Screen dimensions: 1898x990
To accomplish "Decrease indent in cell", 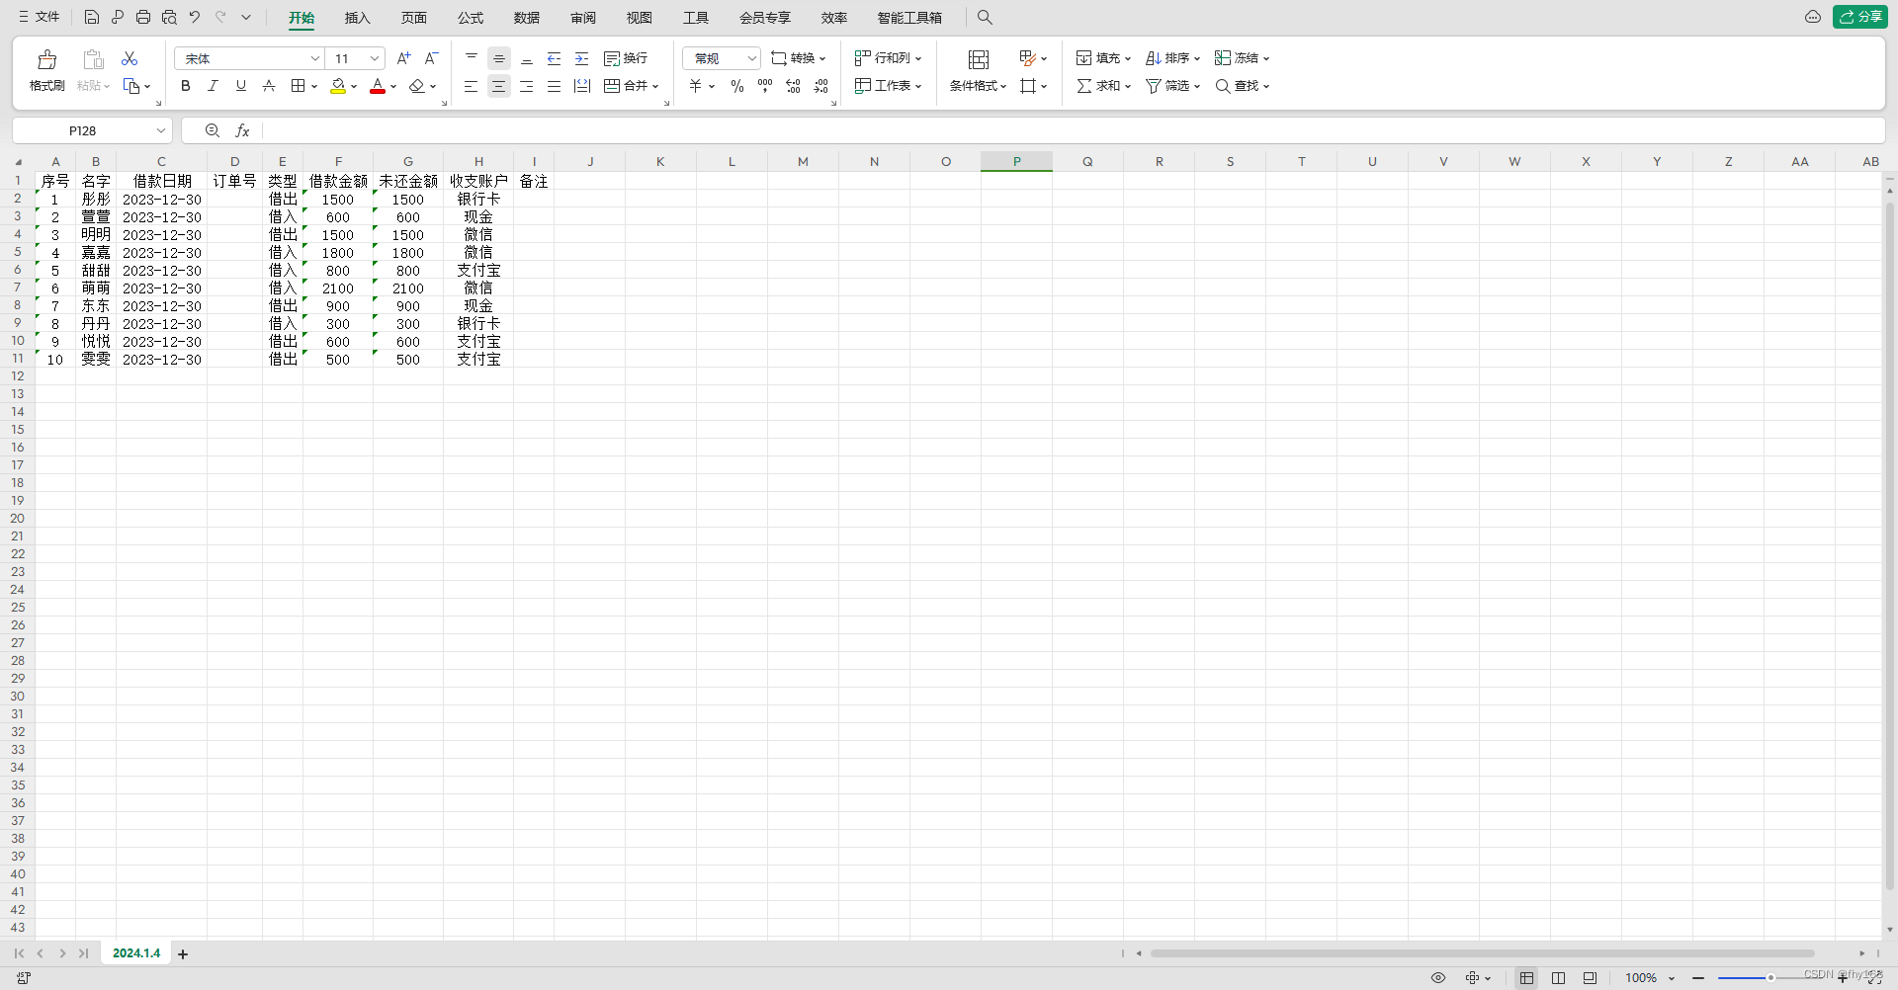I will (555, 58).
